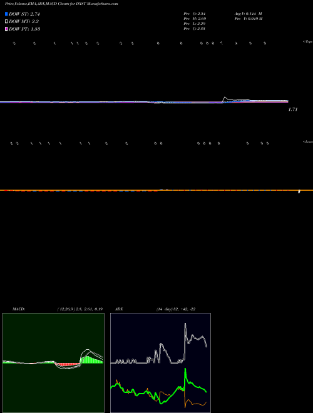Click the white DOW MT legend swatch
Screen dimensions: 313x413
[x=6, y=22]
